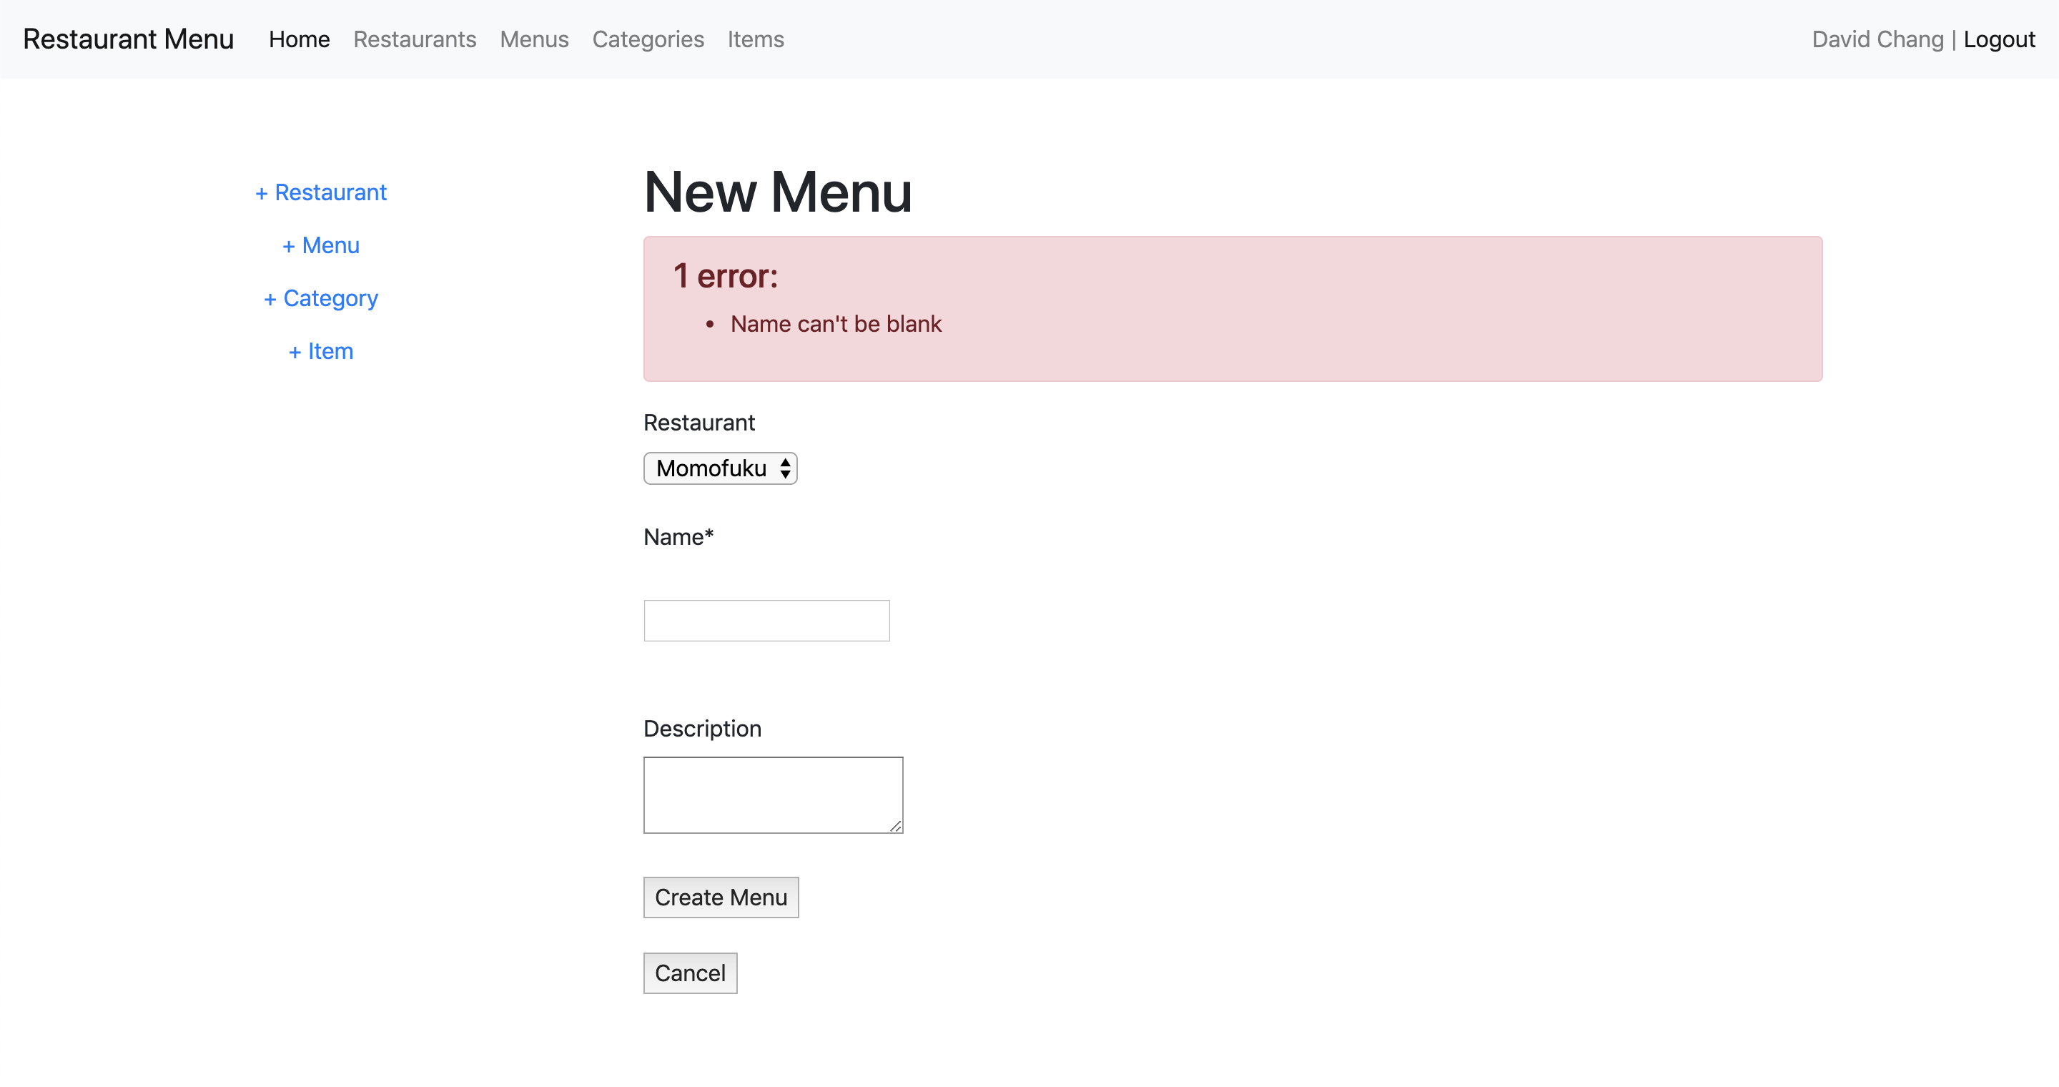The height and width of the screenshot is (1087, 2059).
Task: Open the Restaurants nav page
Action: (414, 39)
